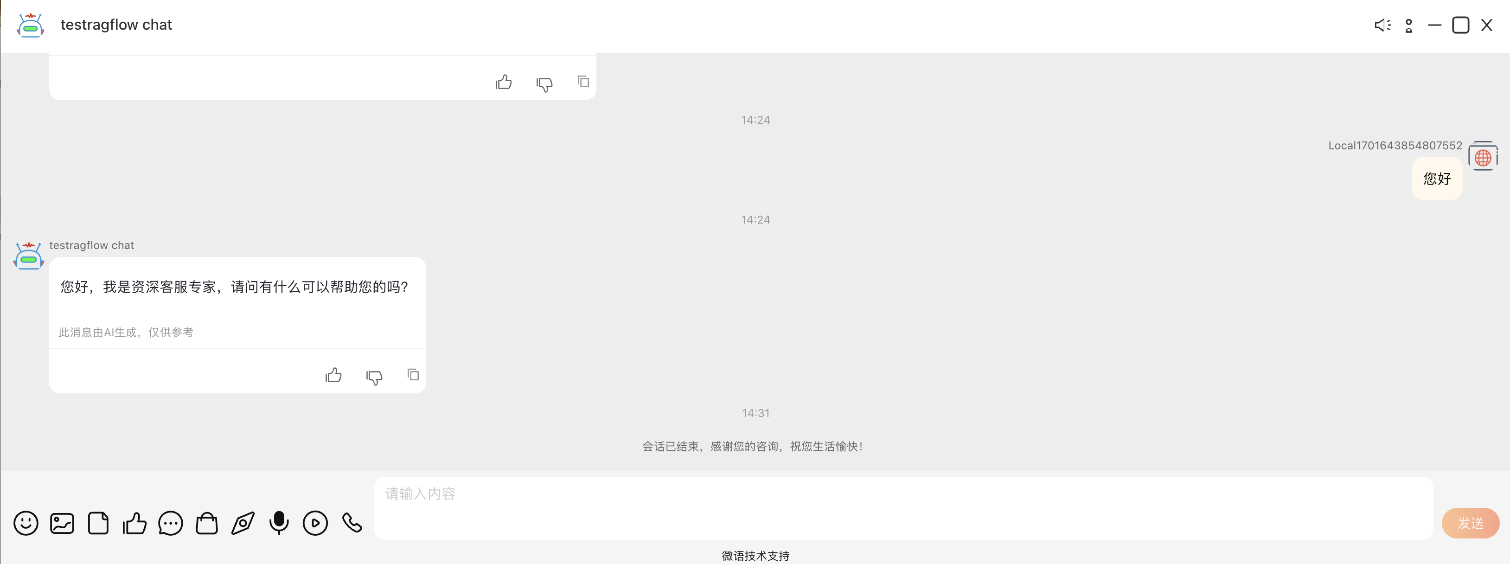1510x564 pixels.
Task: Copy the AI greeting reply text
Action: (x=413, y=375)
